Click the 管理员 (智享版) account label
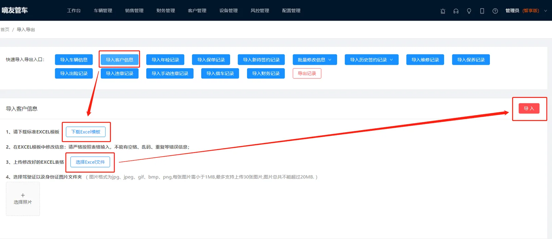The width and height of the screenshot is (552, 239). click(522, 11)
